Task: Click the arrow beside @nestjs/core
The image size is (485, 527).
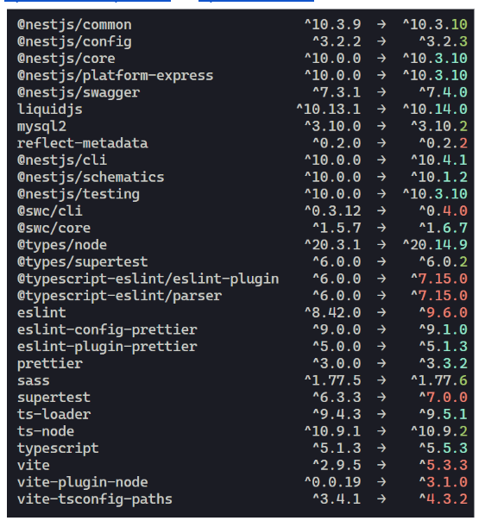Action: (x=381, y=59)
